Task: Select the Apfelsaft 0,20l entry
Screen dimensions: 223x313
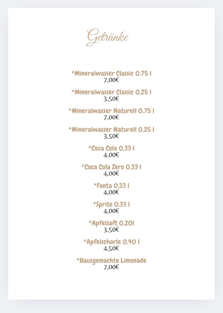Action: pos(111,223)
